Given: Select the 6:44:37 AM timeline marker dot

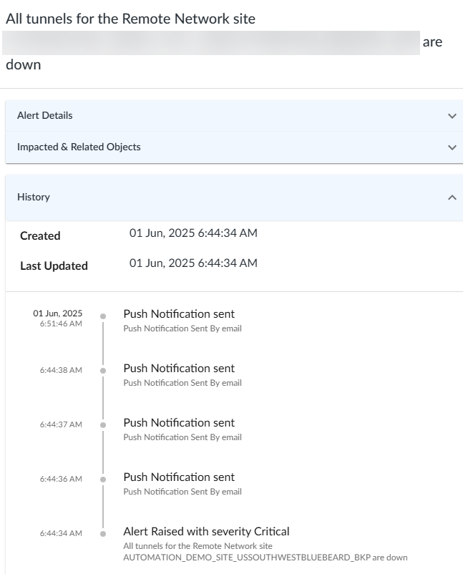Looking at the screenshot, I should click(x=103, y=424).
